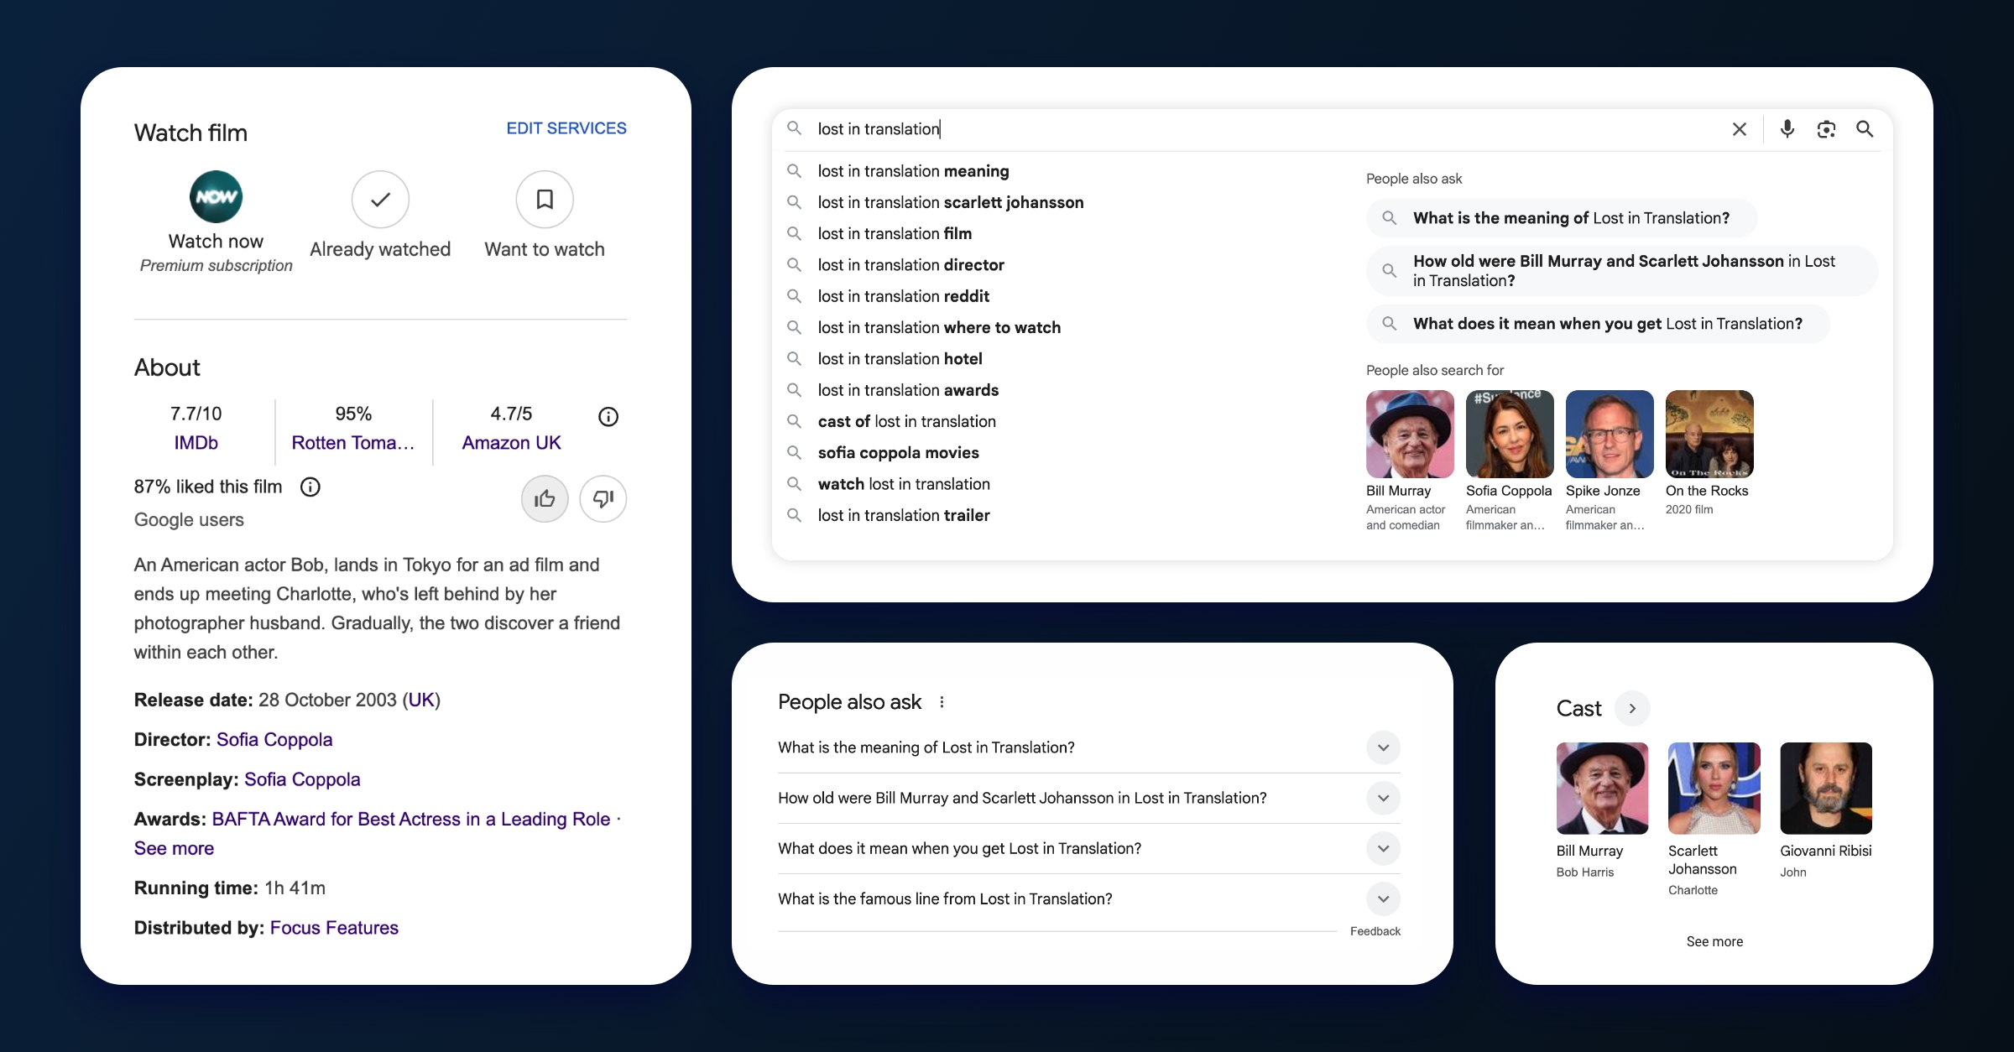Click magnifier icon left of search text
This screenshot has width=2014, height=1052.
(794, 128)
